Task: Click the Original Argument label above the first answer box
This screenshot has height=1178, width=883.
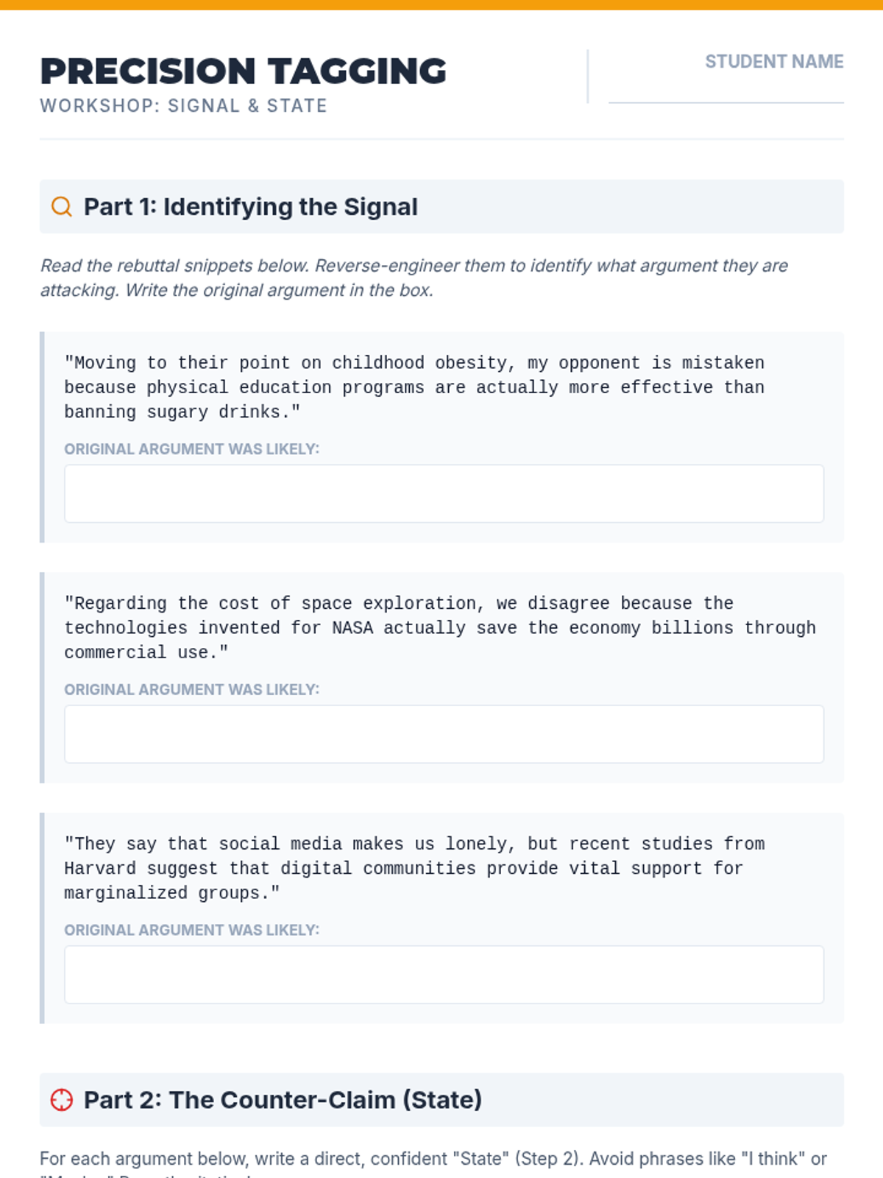Action: (191, 449)
